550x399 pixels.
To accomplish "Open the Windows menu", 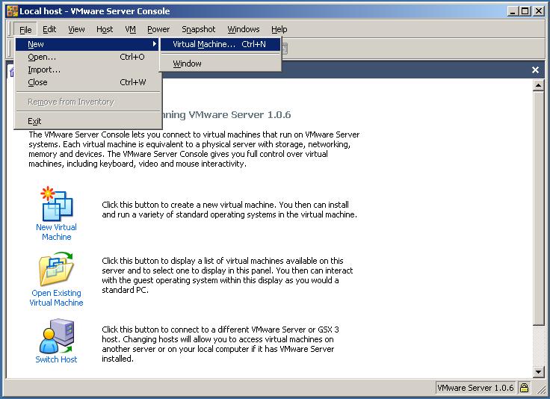I will (244, 29).
